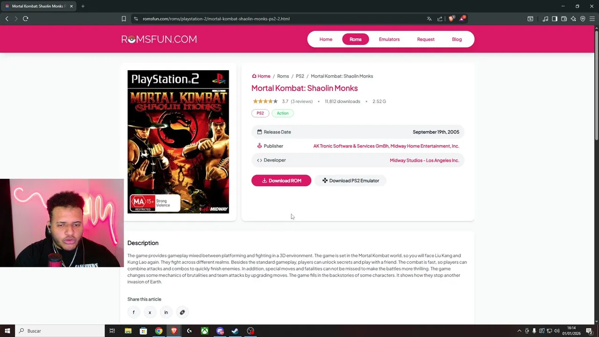Click the '(3 reviews)' text
This screenshot has width=599, height=337.
(x=301, y=102)
